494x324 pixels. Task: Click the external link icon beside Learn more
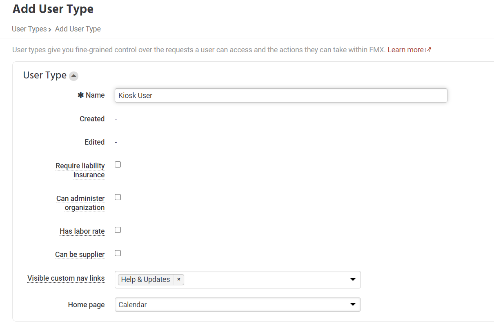428,50
